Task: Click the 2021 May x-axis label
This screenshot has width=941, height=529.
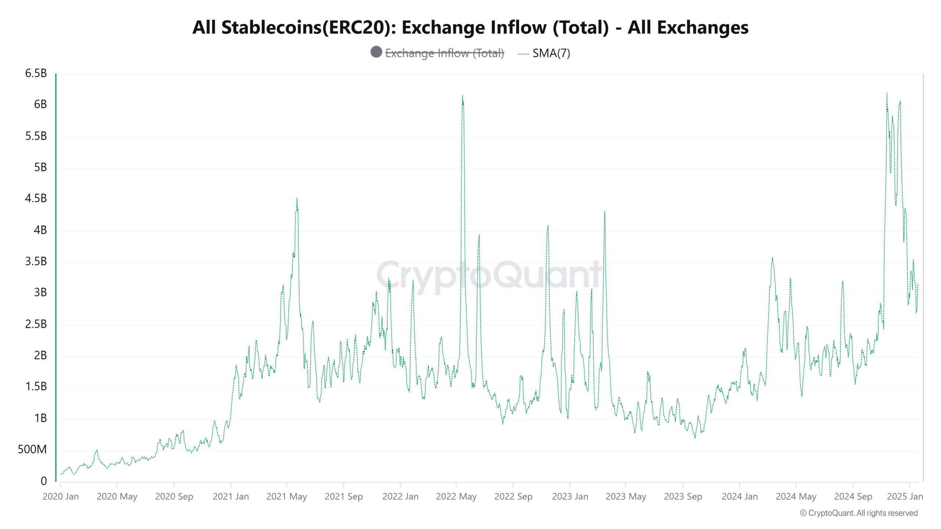Action: 286,496
